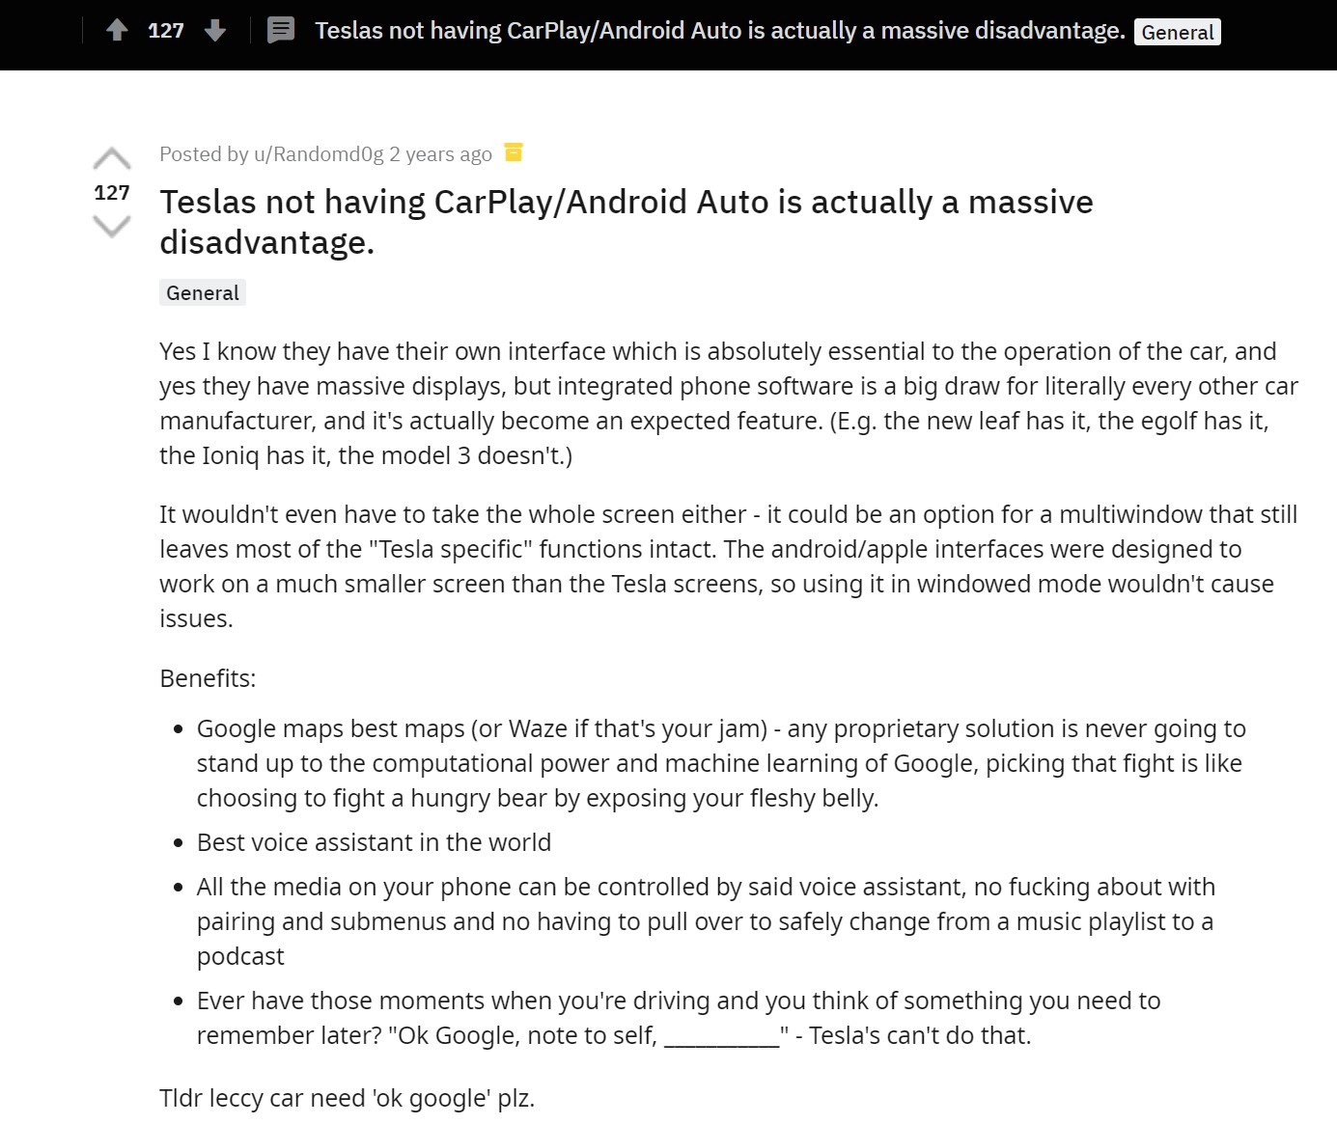The image size is (1337, 1124).
Task: Click the '2 years ago' timestamp
Action: [440, 154]
